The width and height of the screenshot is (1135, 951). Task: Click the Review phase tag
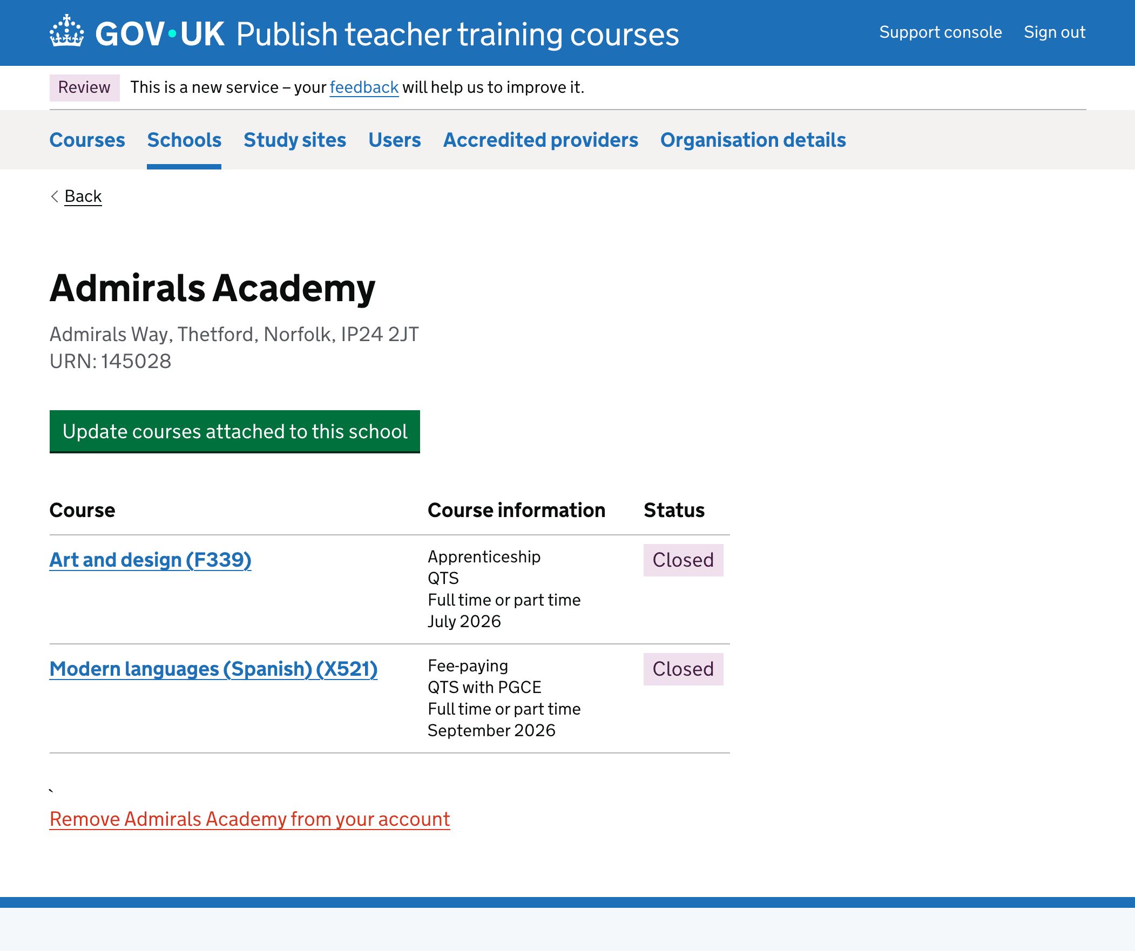coord(84,87)
